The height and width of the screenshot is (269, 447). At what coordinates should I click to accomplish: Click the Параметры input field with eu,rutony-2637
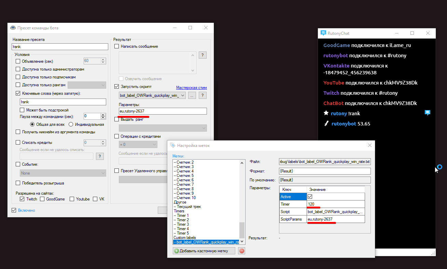163,111
